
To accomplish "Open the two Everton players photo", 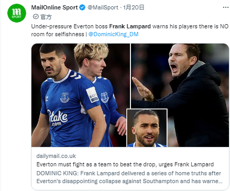I will [81, 95].
